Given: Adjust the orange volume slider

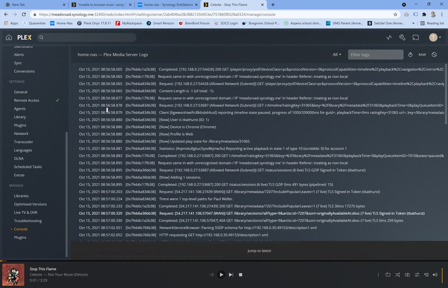Looking at the screenshot, I should (442, 275).
